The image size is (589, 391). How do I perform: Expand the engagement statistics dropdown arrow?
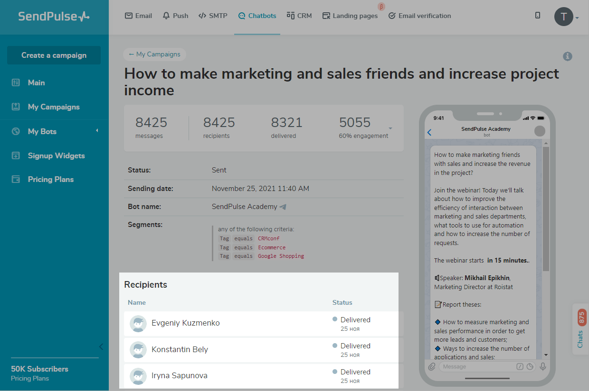click(x=390, y=128)
